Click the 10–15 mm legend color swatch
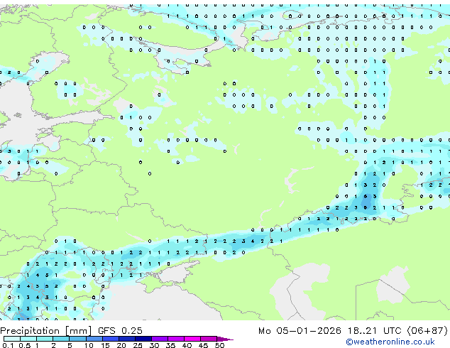 [94, 339]
